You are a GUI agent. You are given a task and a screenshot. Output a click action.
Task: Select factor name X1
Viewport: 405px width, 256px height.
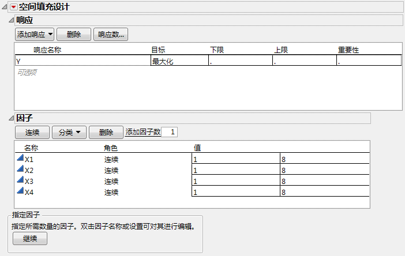[29, 160]
